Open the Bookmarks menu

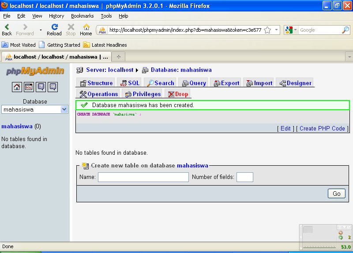83,16
